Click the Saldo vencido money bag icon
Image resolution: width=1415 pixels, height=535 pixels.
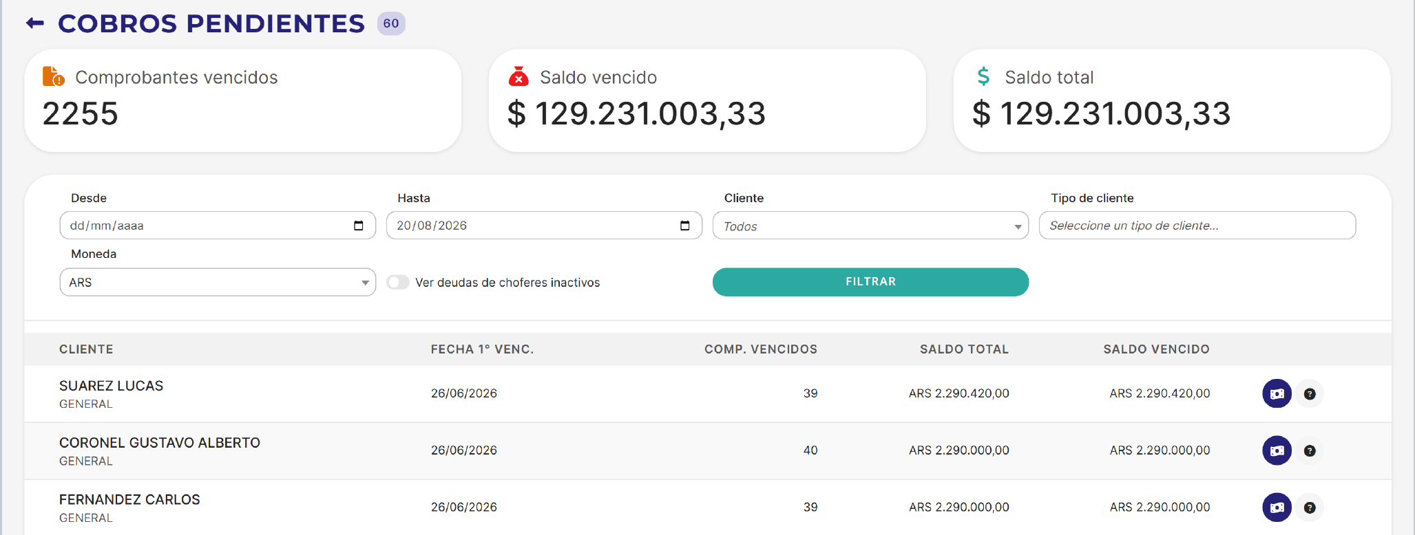pyautogui.click(x=518, y=76)
